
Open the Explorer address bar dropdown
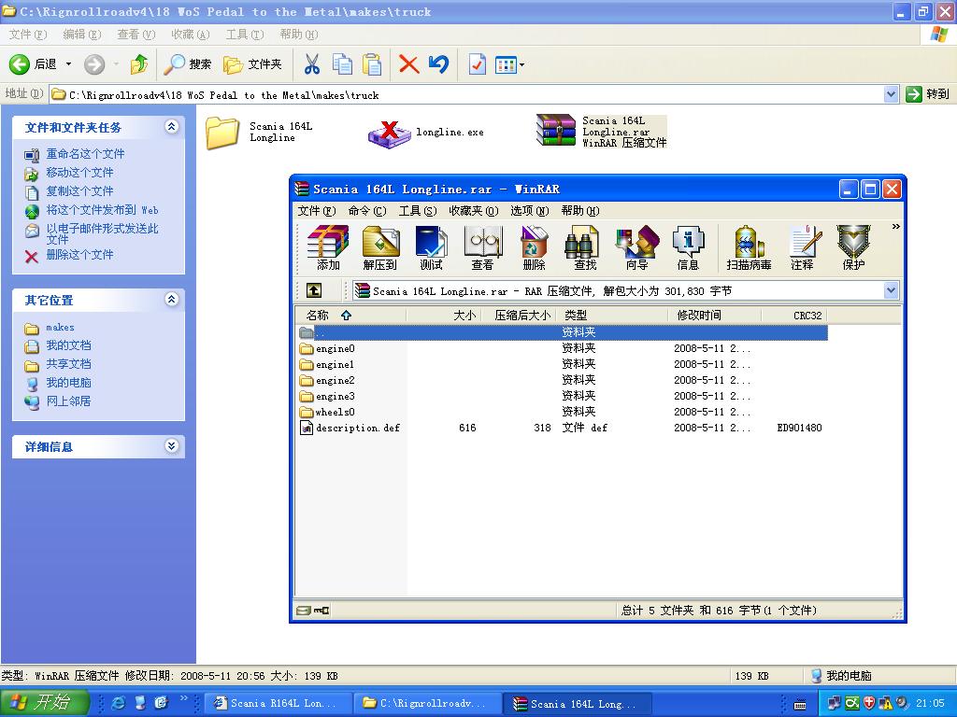891,94
